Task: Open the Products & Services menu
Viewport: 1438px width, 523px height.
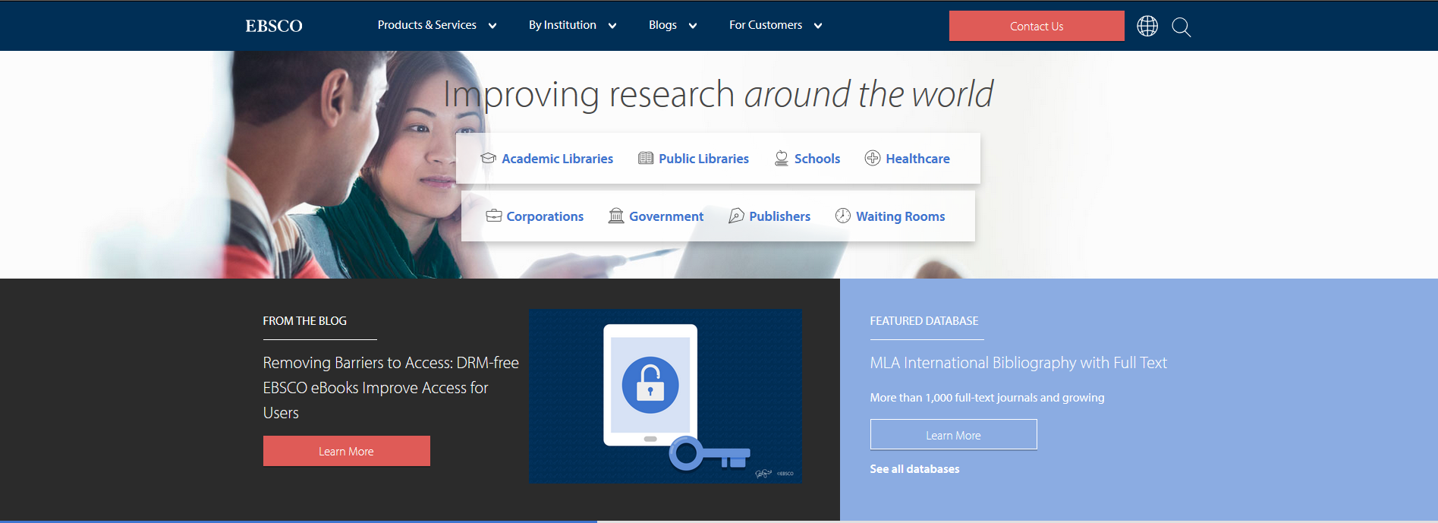Action: [x=427, y=25]
